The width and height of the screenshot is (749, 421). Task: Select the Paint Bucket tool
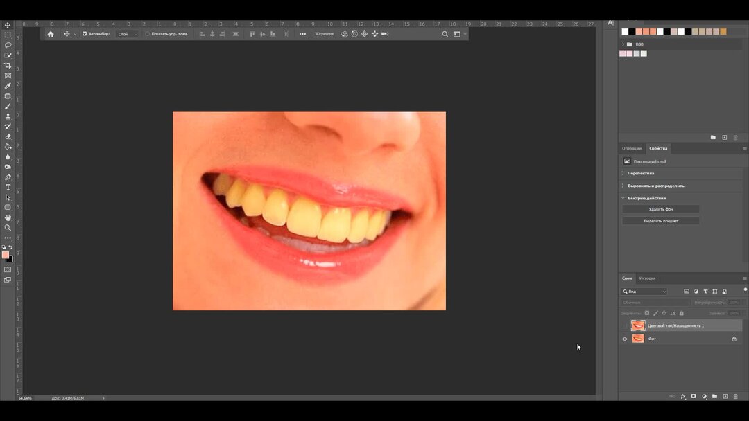click(8, 147)
